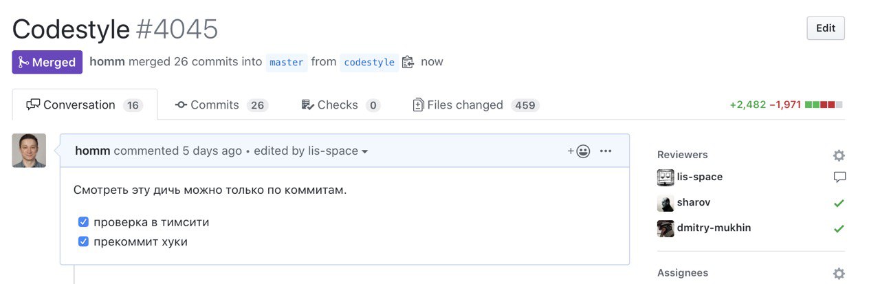Screen dimensions: 880x284
Task: Click lis-space's review comment bubble icon
Action: tap(839, 177)
